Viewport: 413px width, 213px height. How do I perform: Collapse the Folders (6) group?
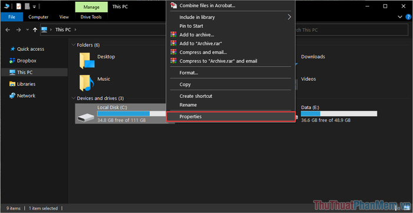click(74, 45)
